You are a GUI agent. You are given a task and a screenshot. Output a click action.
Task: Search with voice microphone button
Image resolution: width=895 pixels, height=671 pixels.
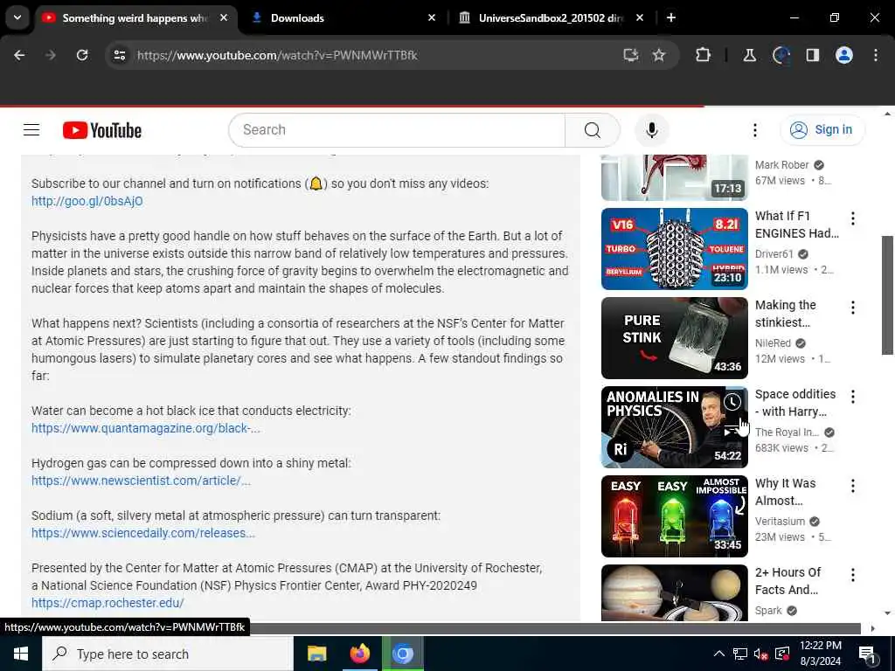coord(652,130)
